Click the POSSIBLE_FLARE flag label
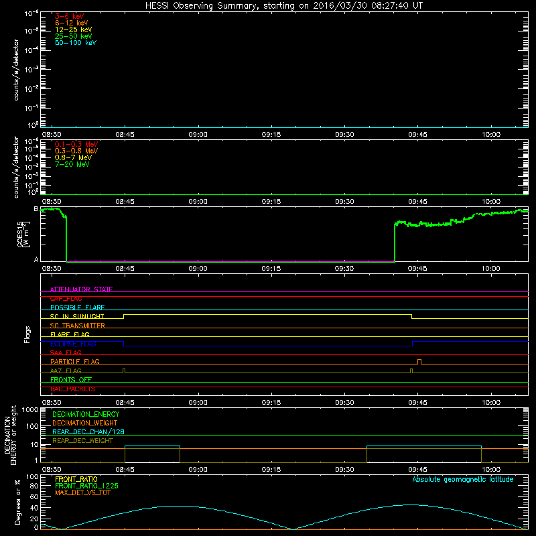Image resolution: width=536 pixels, height=536 pixels. (77, 308)
